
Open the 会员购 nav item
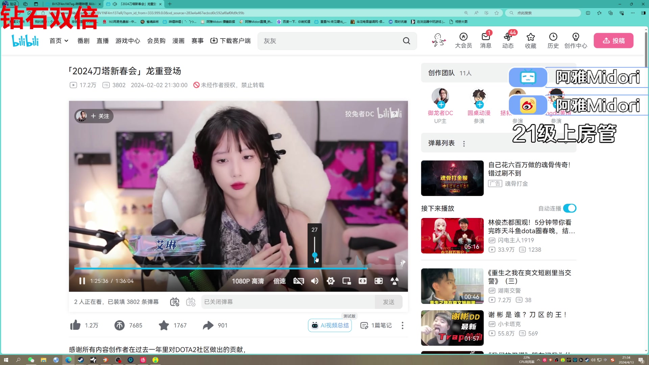click(x=156, y=41)
